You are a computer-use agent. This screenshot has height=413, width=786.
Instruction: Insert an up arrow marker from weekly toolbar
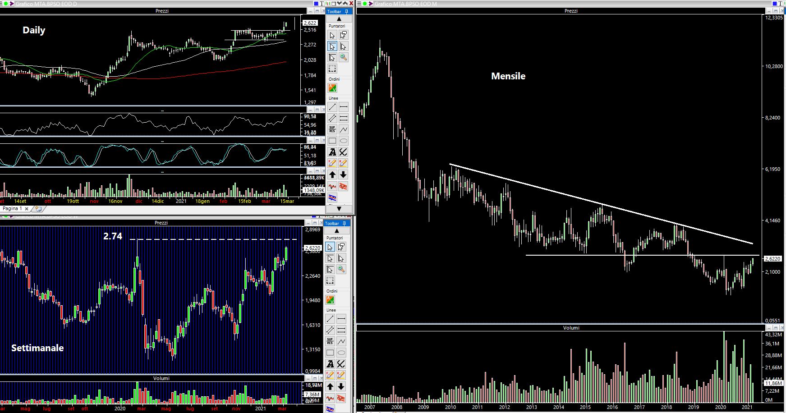click(330, 386)
